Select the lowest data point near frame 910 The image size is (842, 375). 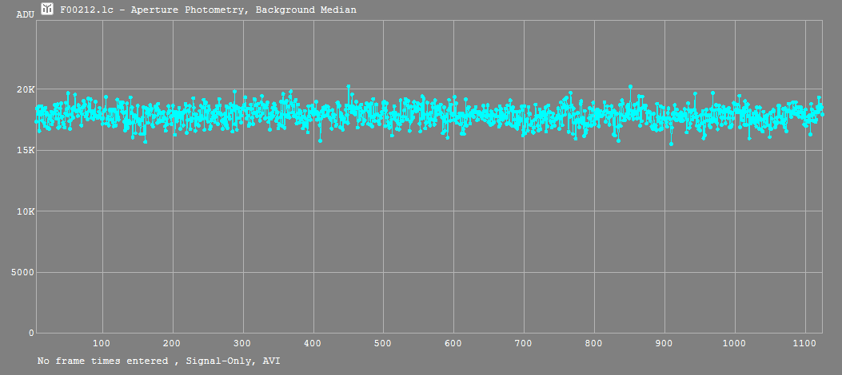[671, 144]
